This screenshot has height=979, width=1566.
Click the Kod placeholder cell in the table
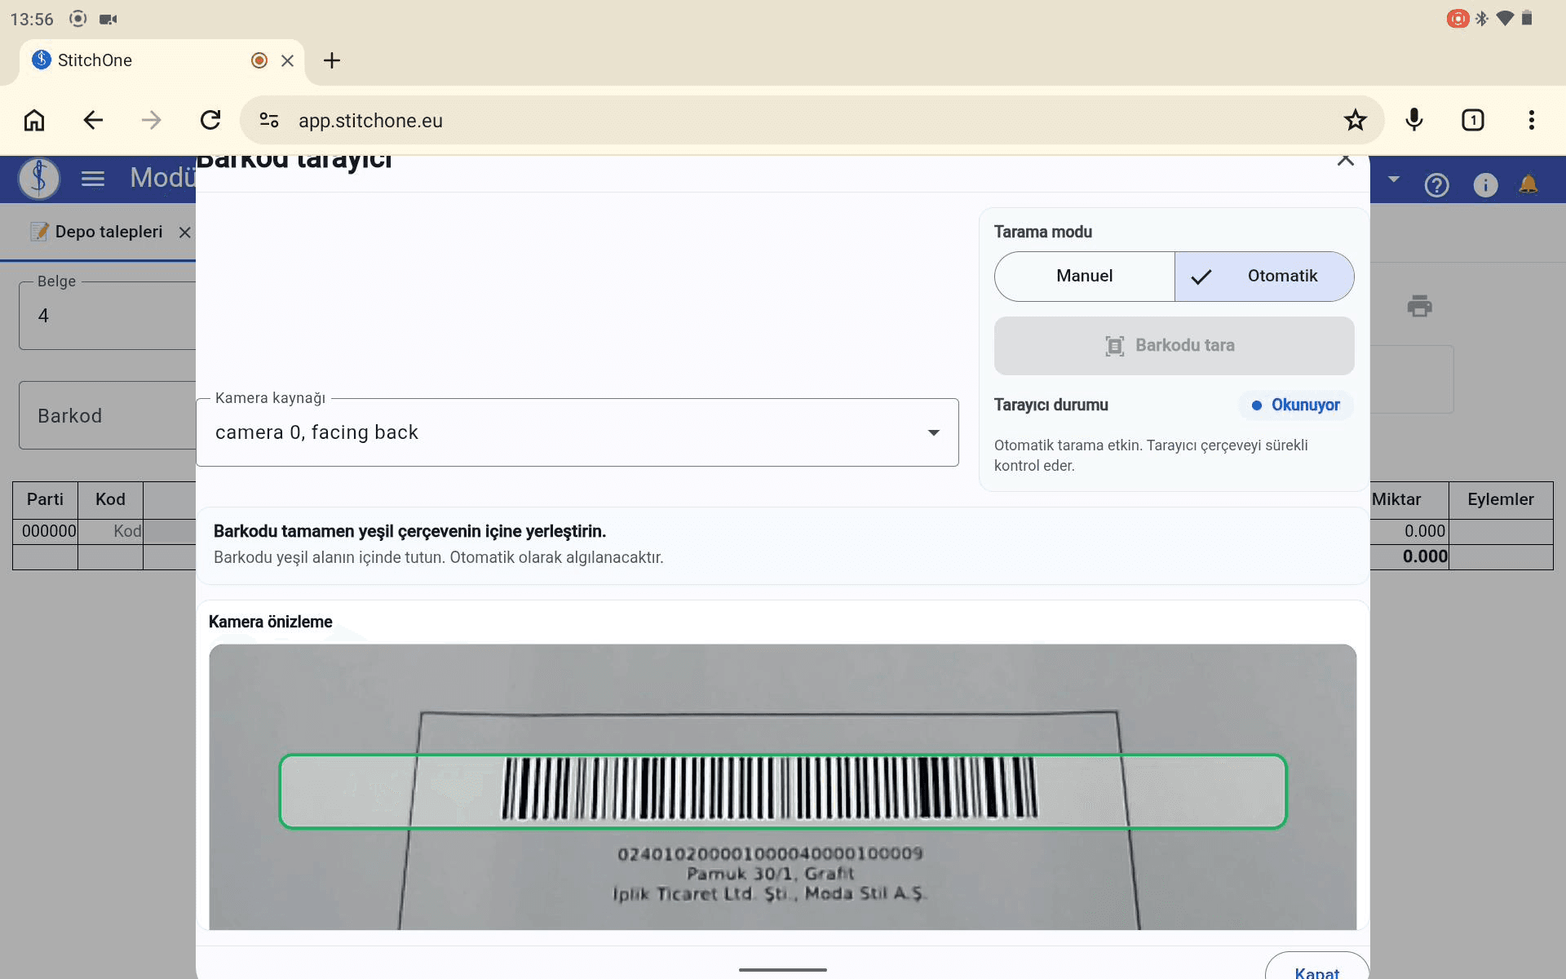[x=110, y=531]
